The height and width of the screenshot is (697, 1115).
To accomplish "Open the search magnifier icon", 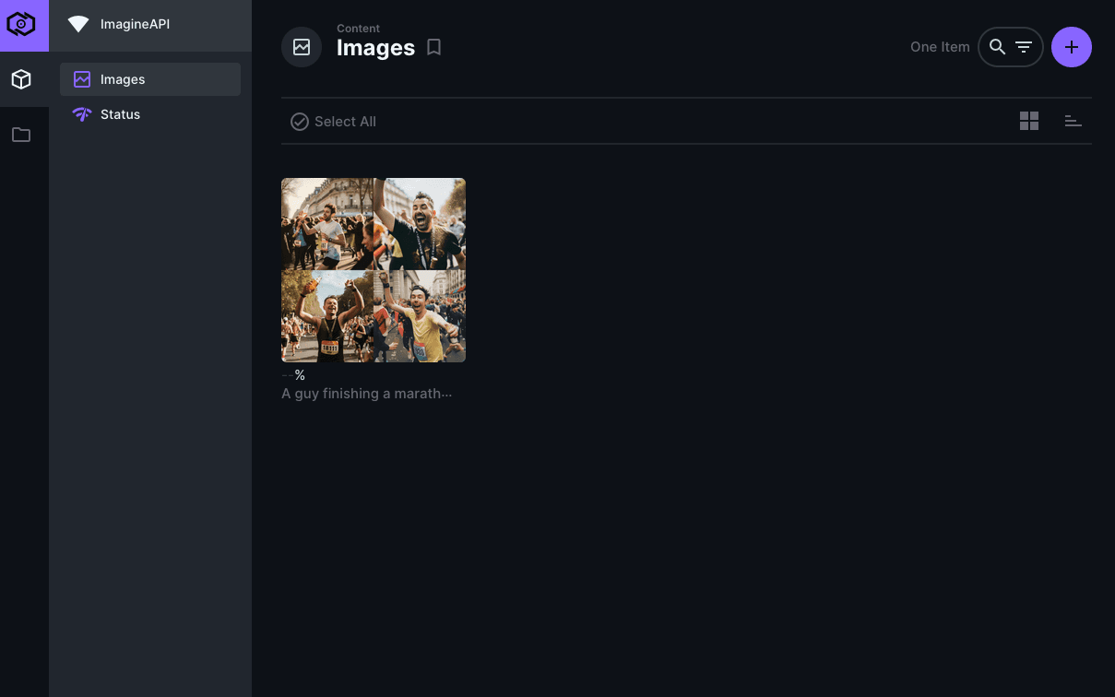I will click(x=997, y=47).
